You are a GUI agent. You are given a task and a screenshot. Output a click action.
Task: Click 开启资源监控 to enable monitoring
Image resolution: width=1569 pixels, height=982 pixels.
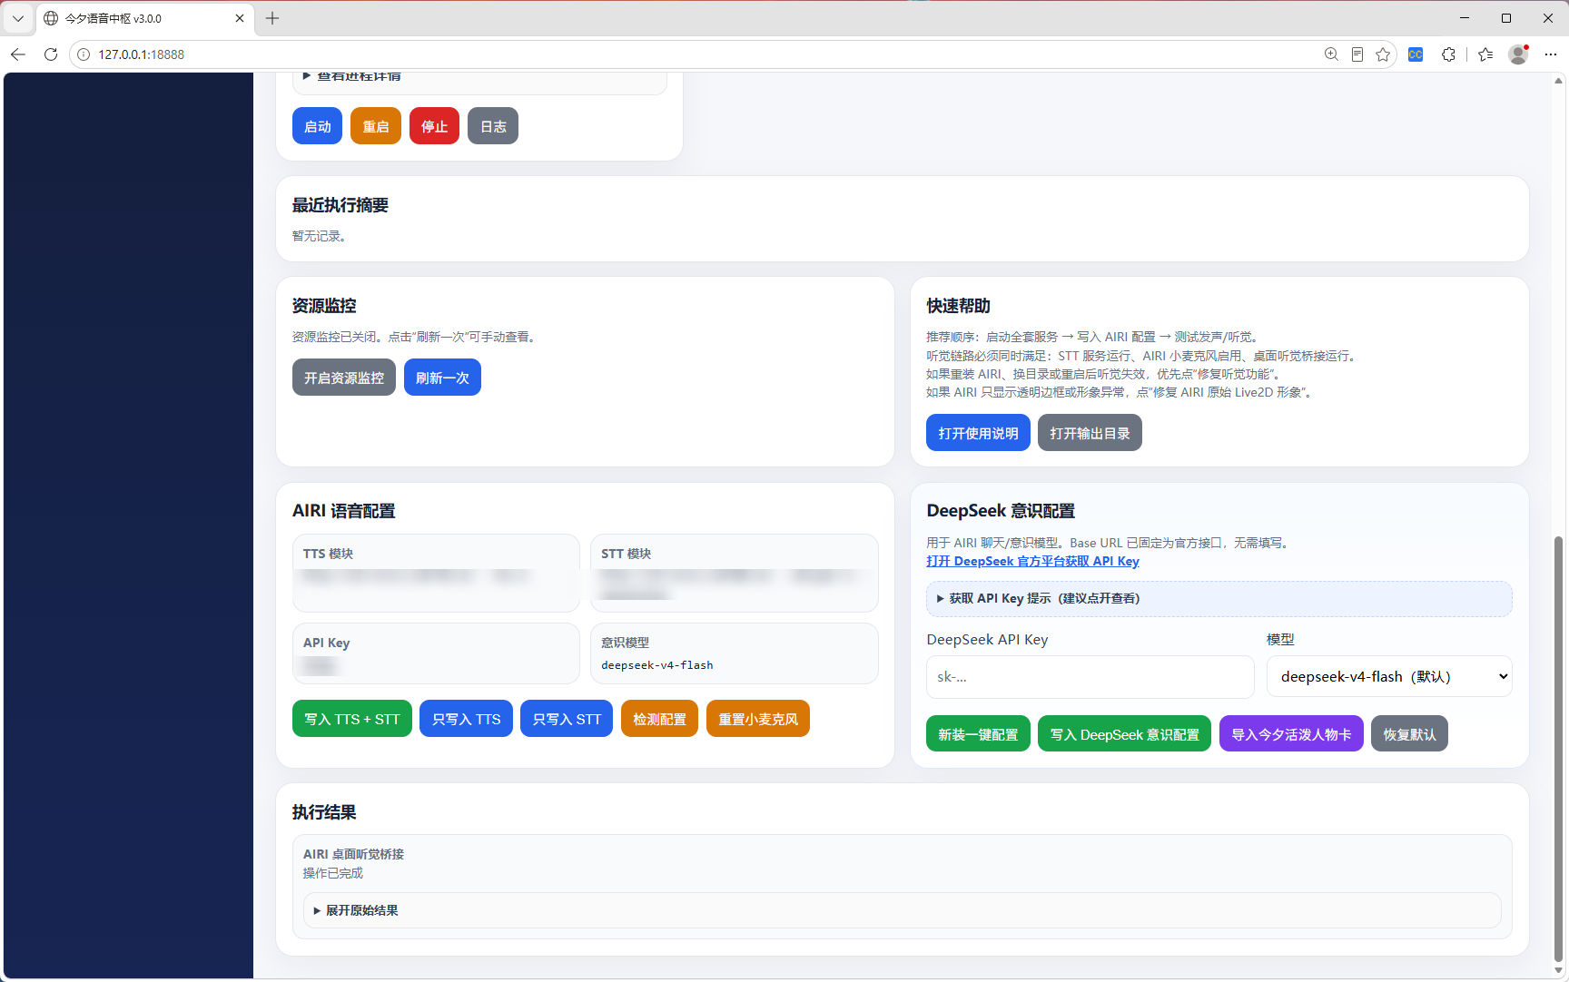pyautogui.click(x=344, y=378)
